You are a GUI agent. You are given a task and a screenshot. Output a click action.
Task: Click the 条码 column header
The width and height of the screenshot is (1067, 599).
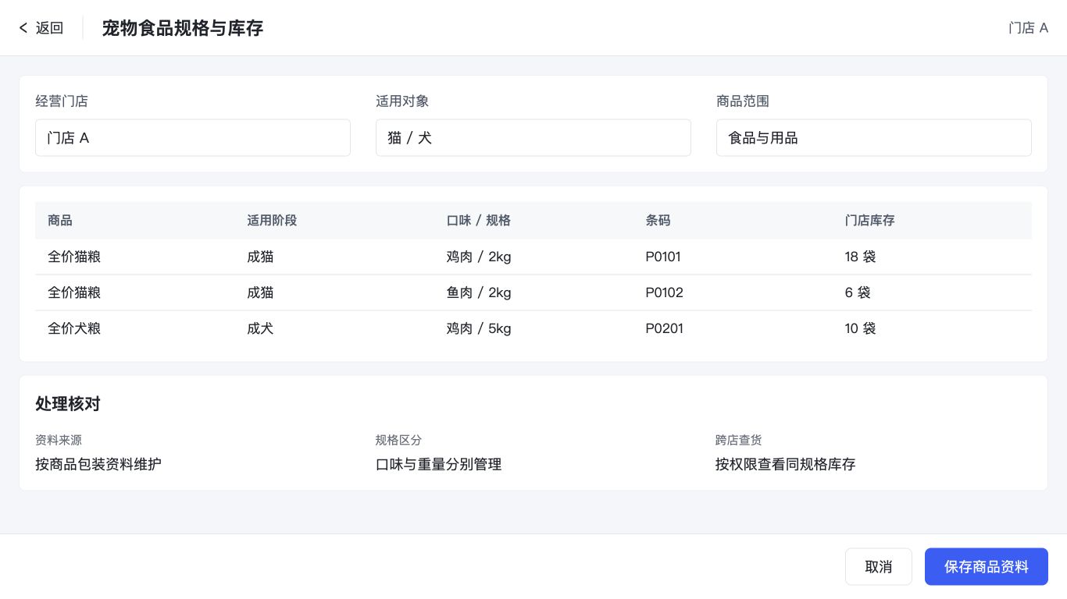(x=658, y=220)
